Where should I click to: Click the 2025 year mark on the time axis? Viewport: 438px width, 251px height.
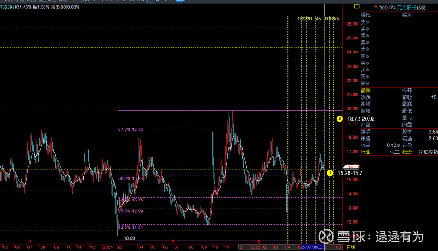(255, 247)
